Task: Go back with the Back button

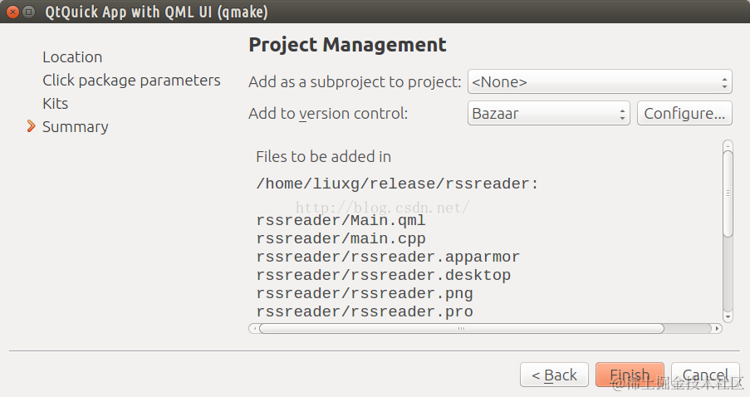Action: [x=554, y=375]
